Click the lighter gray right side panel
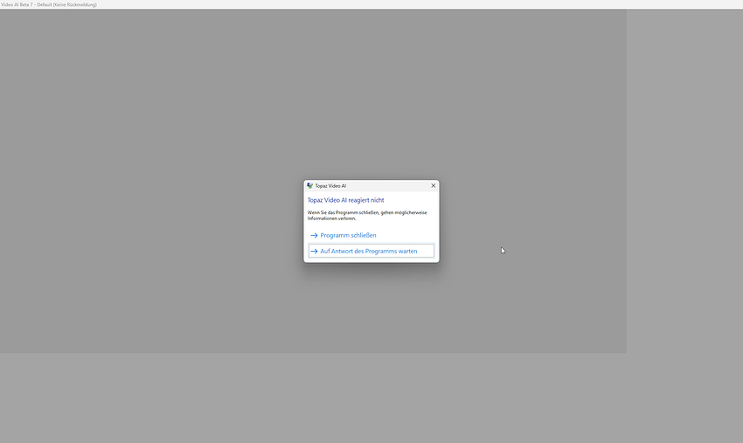The width and height of the screenshot is (743, 443). tap(684, 175)
